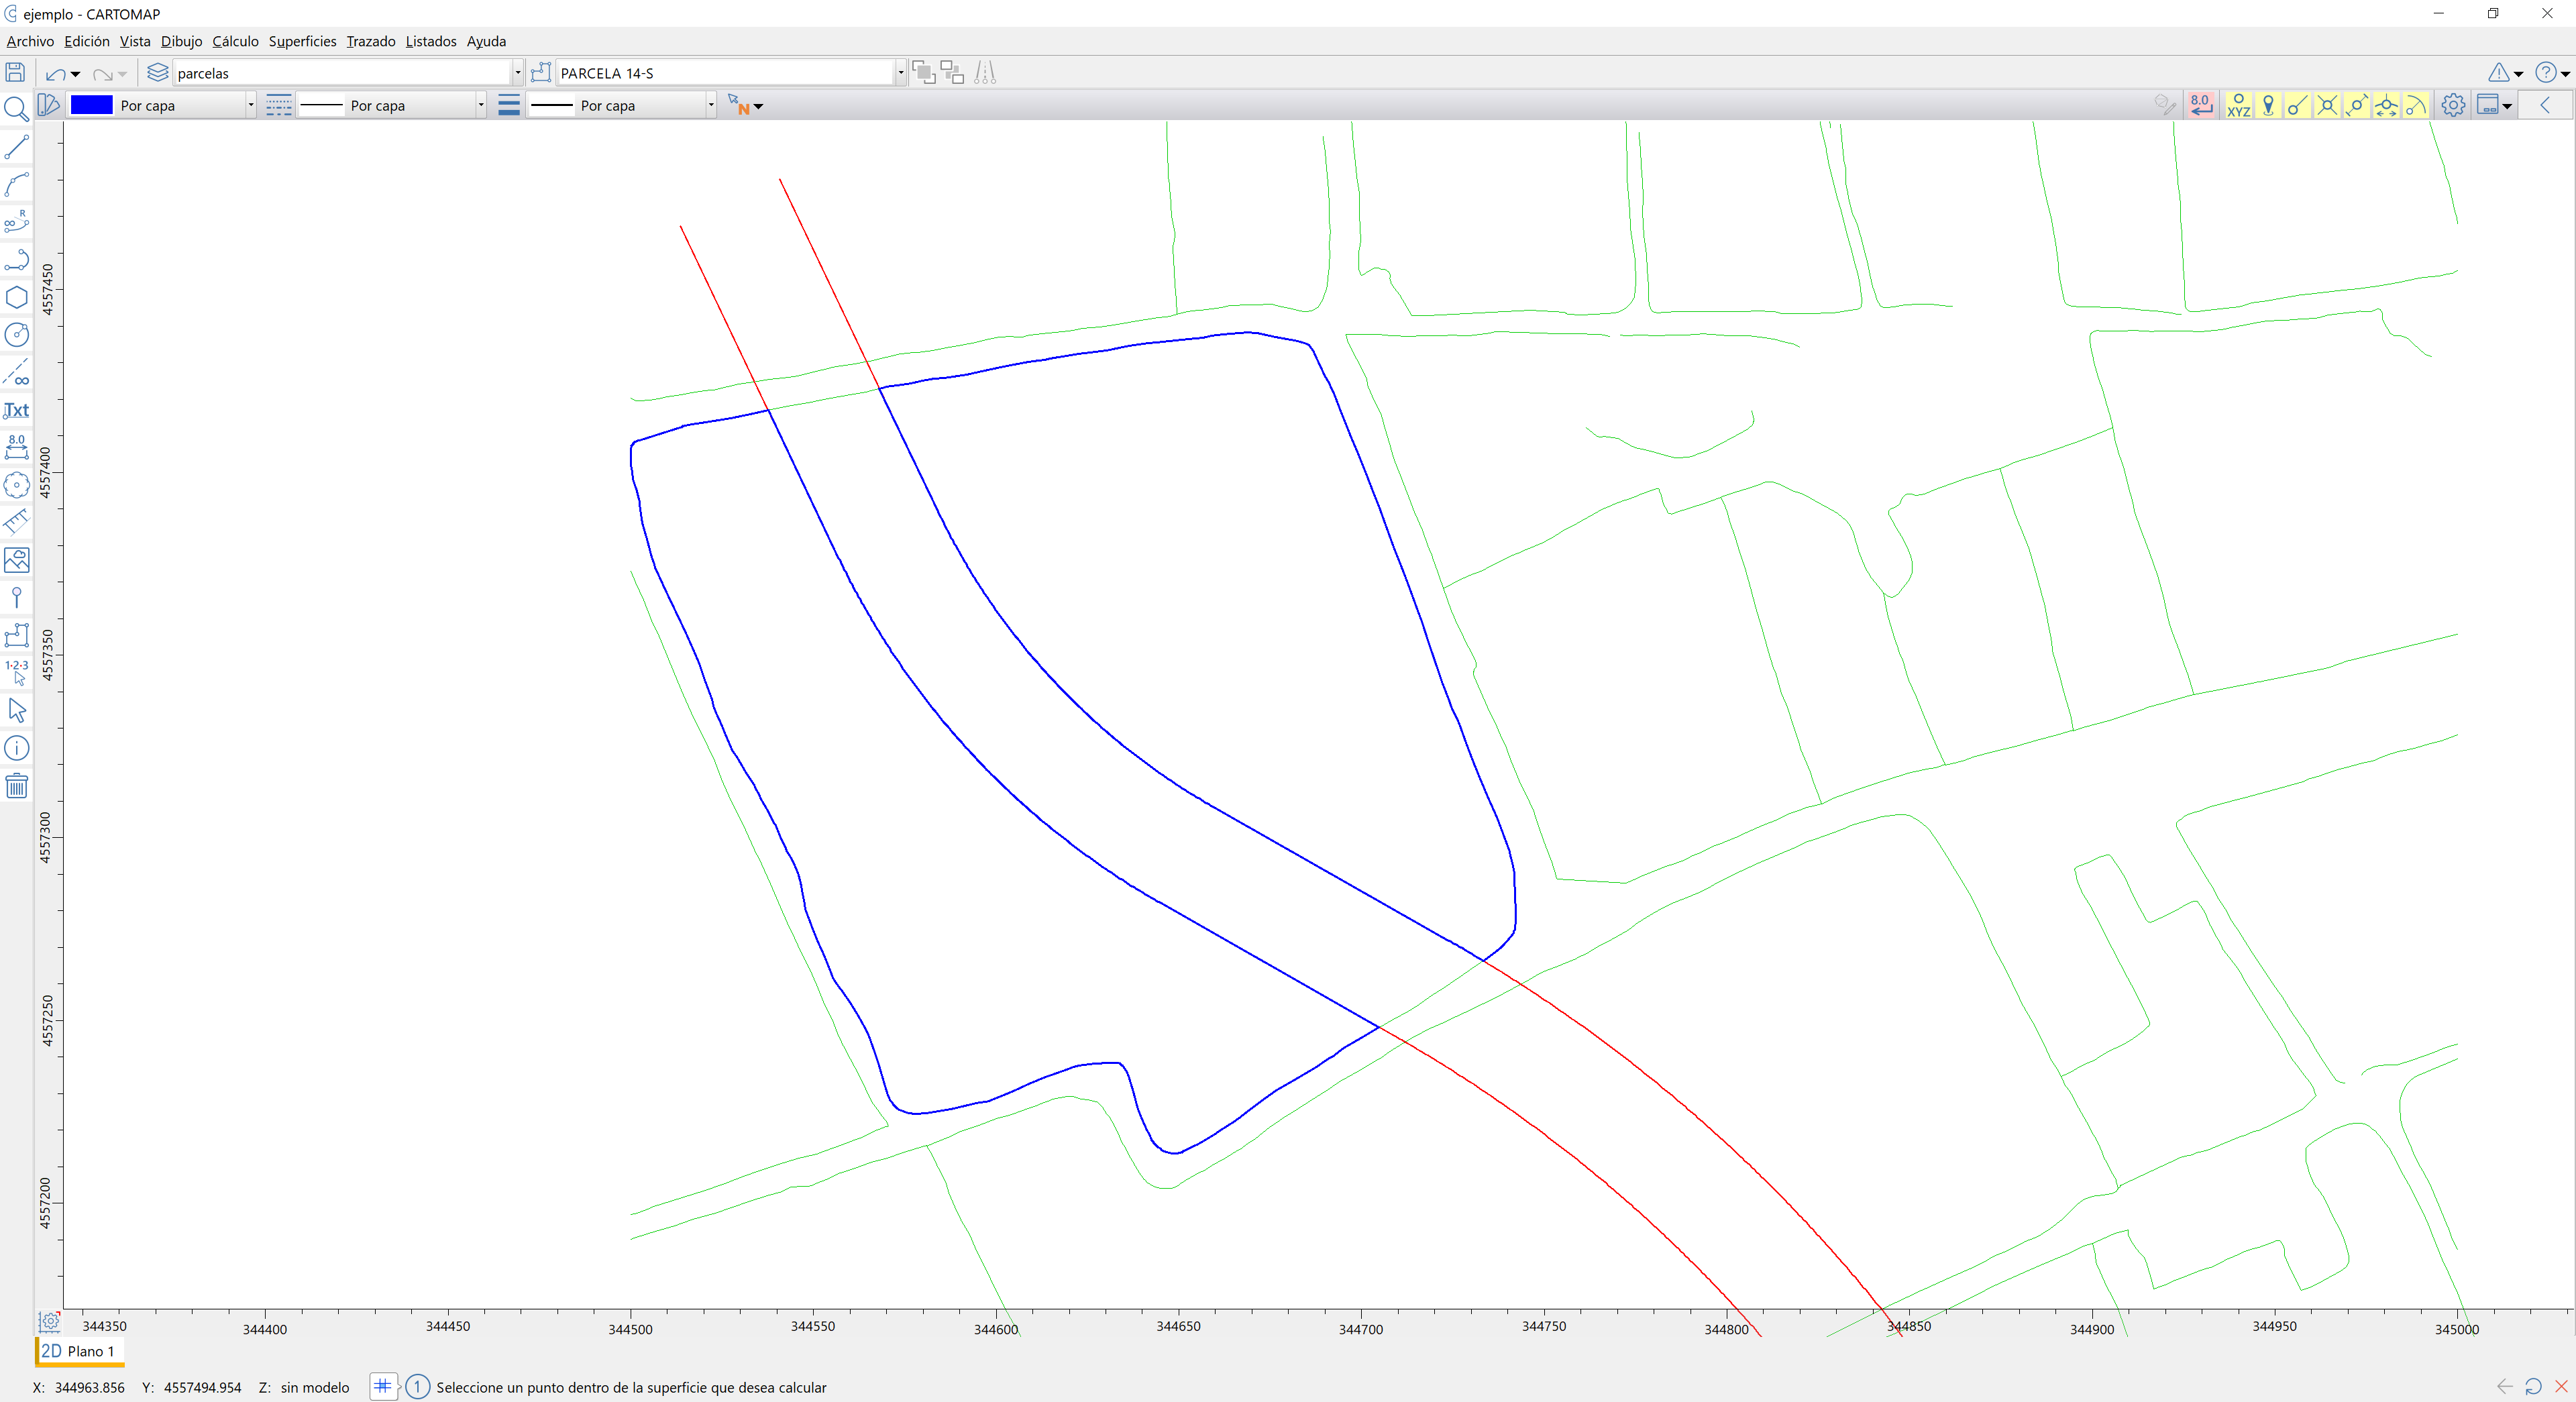
Task: Toggle the XYZ point snap
Action: click(2238, 105)
